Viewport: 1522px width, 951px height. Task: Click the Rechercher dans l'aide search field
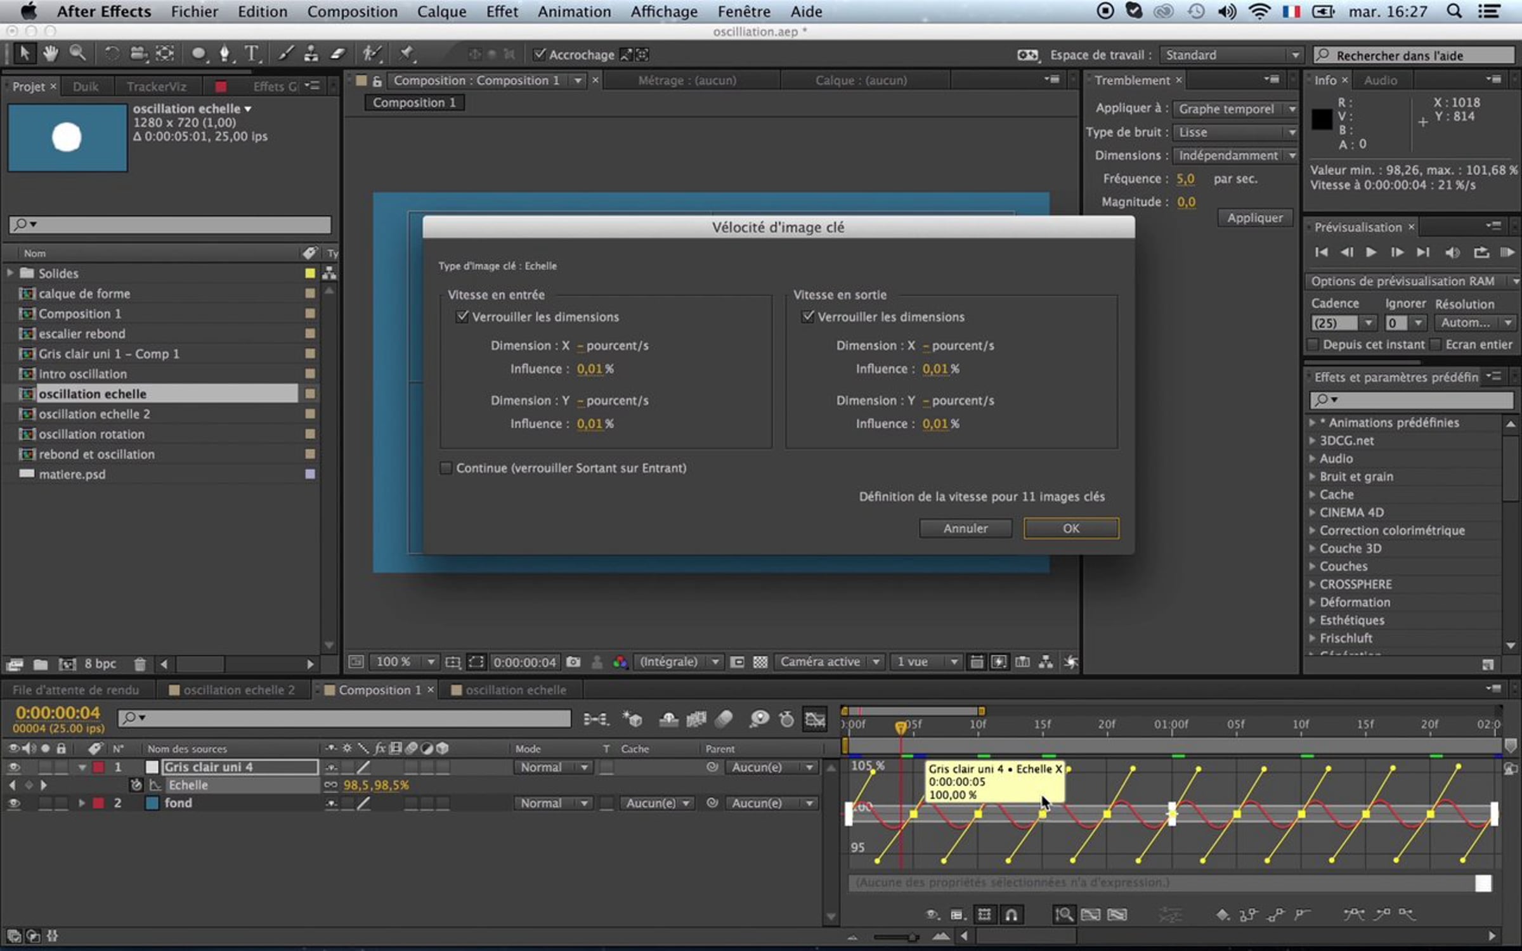pyautogui.click(x=1414, y=55)
